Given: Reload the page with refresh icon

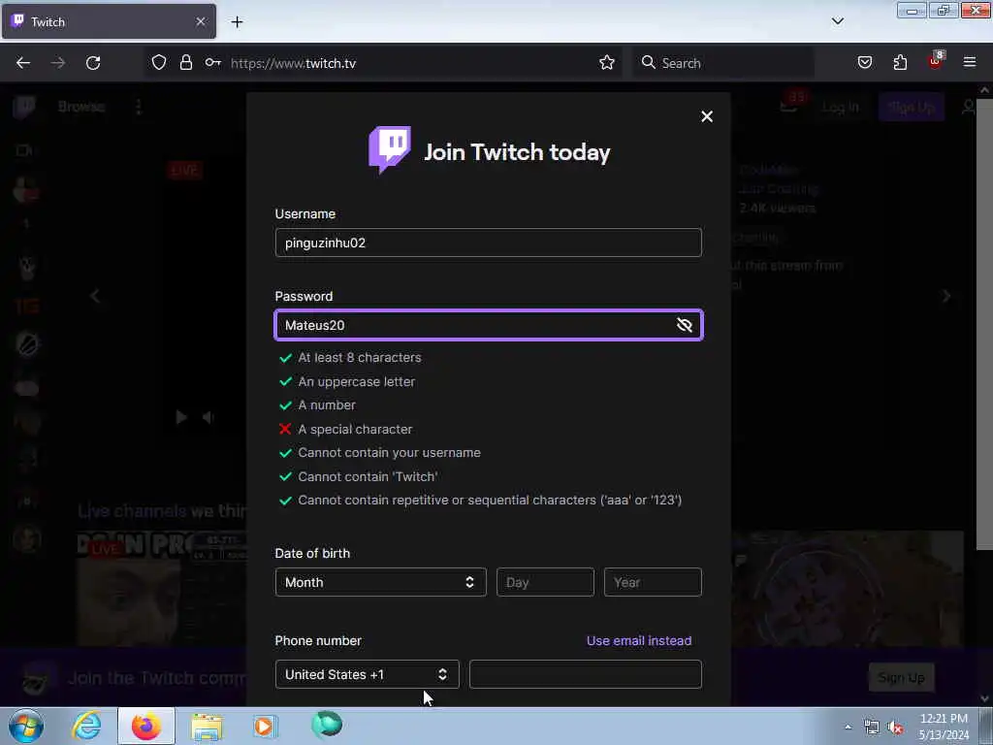Looking at the screenshot, I should pos(93,63).
